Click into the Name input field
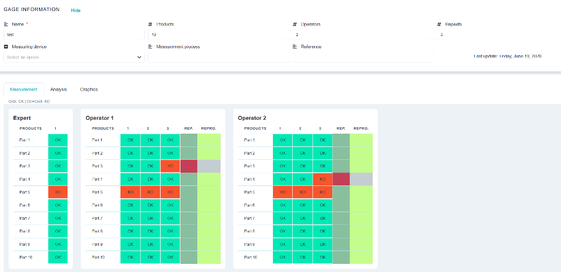This screenshot has width=561, height=272. pyautogui.click(x=74, y=35)
